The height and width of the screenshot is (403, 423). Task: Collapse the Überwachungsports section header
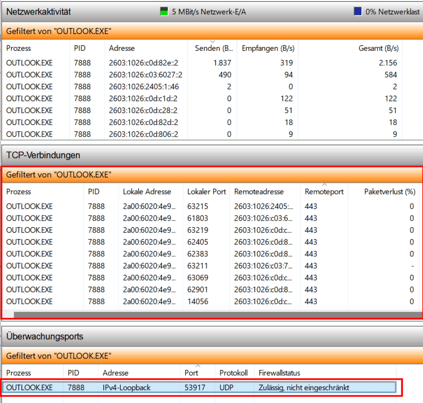click(x=211, y=336)
